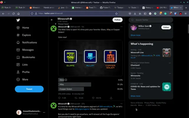Open Firefox hamburger menu
189x118 pixels.
pos(185,14)
